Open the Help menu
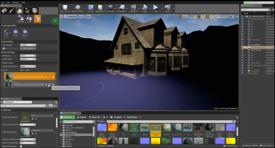The image size is (275, 148). 23,3
